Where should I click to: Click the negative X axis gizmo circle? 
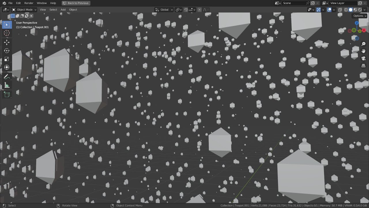[x=350, y=31]
